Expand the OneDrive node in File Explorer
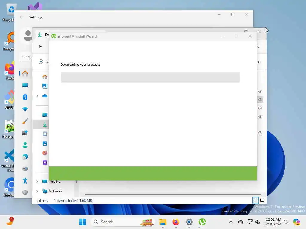This screenshot has height=229, width=306. point(37,96)
